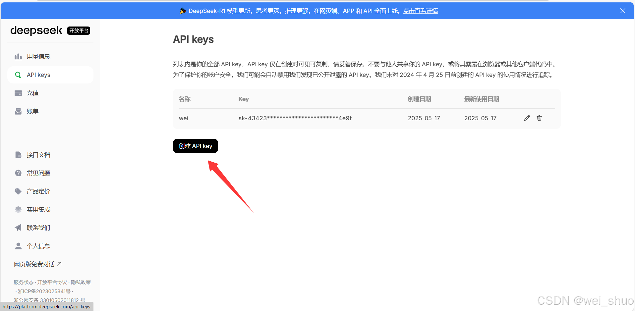Click the deepseek logo

click(36, 30)
